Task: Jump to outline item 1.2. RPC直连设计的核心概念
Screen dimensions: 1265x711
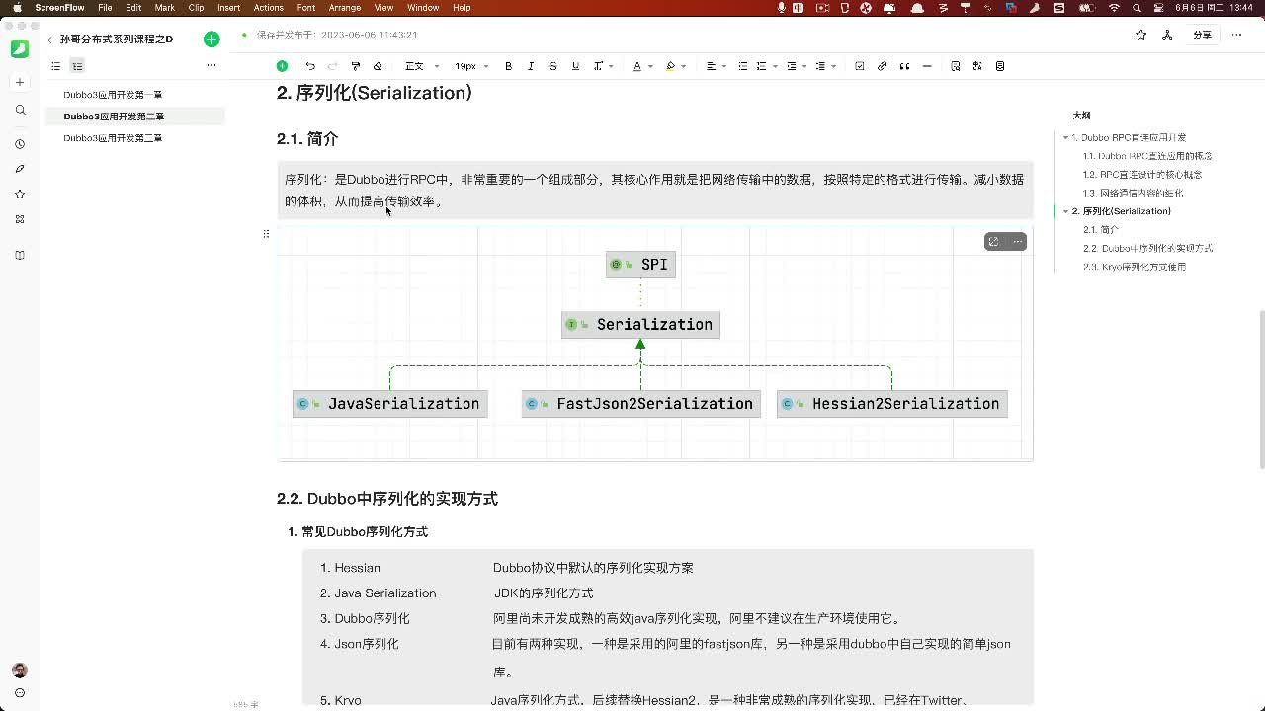Action: tap(1142, 175)
